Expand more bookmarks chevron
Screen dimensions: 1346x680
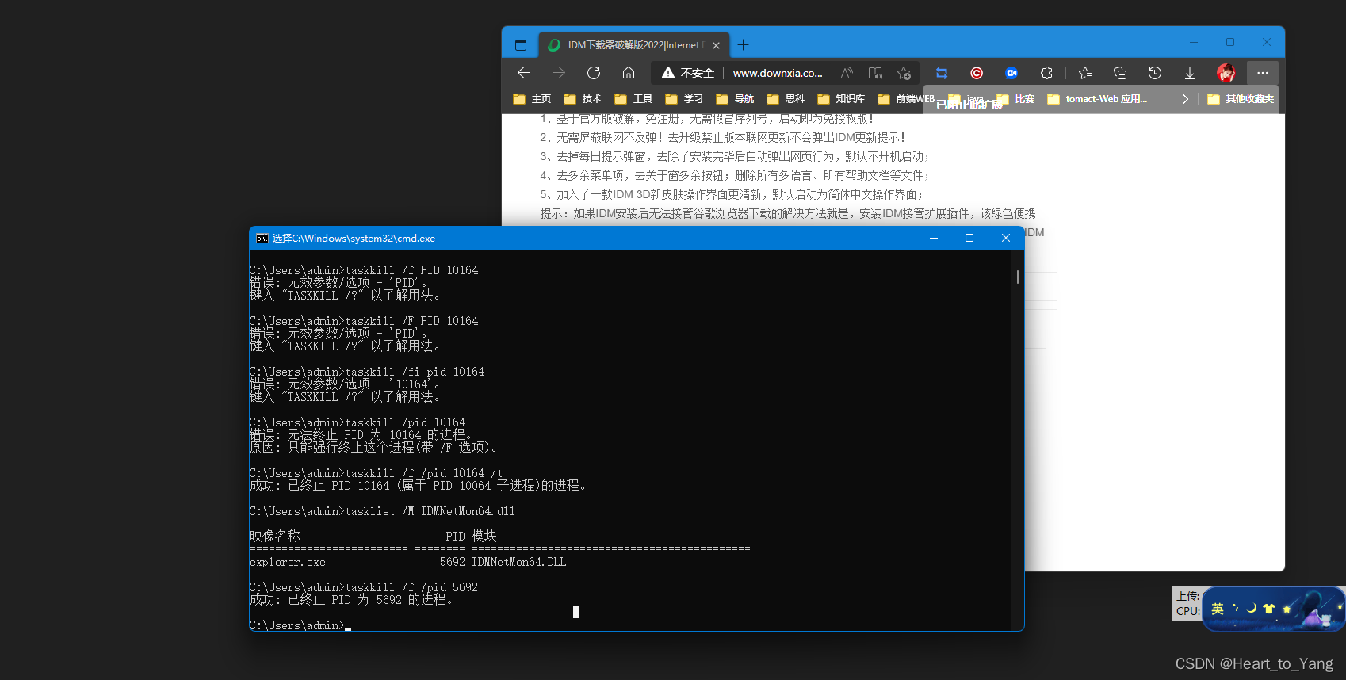(x=1185, y=99)
